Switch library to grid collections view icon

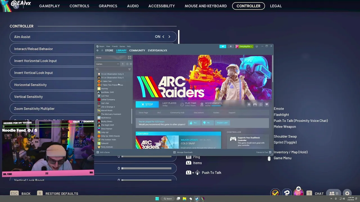(129, 58)
